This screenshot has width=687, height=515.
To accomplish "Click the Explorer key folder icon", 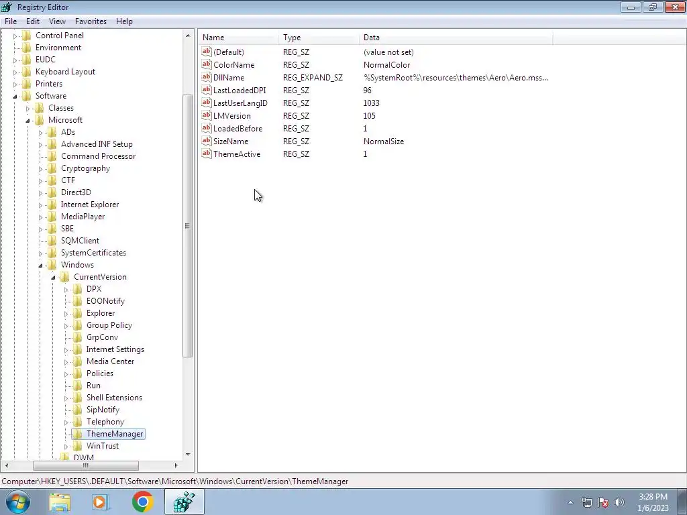I will pos(78,313).
